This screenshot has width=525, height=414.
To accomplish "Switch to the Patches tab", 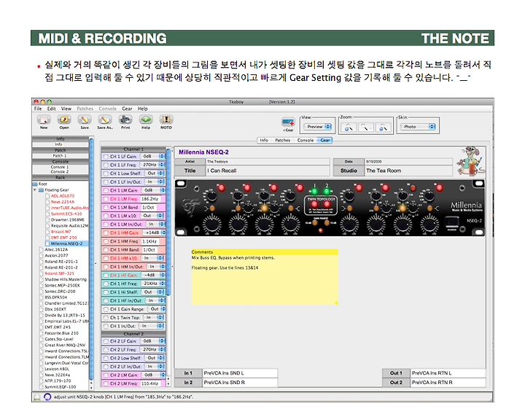I will [282, 140].
